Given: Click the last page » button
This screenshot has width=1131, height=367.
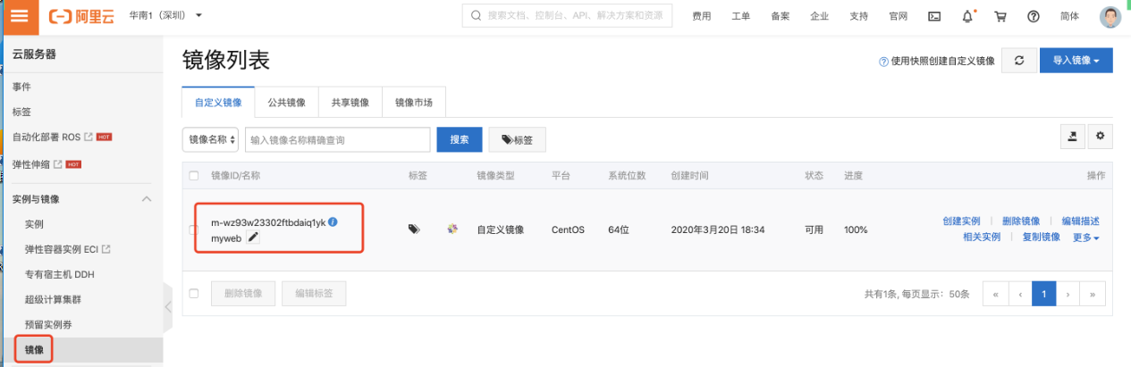Looking at the screenshot, I should 1093,293.
